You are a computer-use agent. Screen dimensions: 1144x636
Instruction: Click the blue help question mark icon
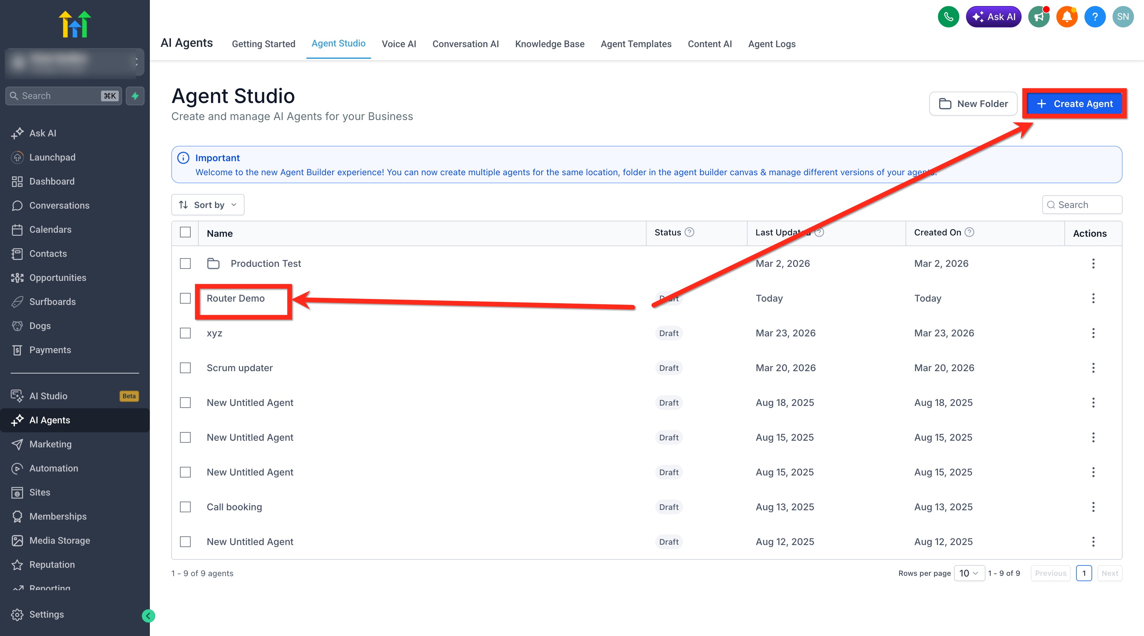(1095, 17)
